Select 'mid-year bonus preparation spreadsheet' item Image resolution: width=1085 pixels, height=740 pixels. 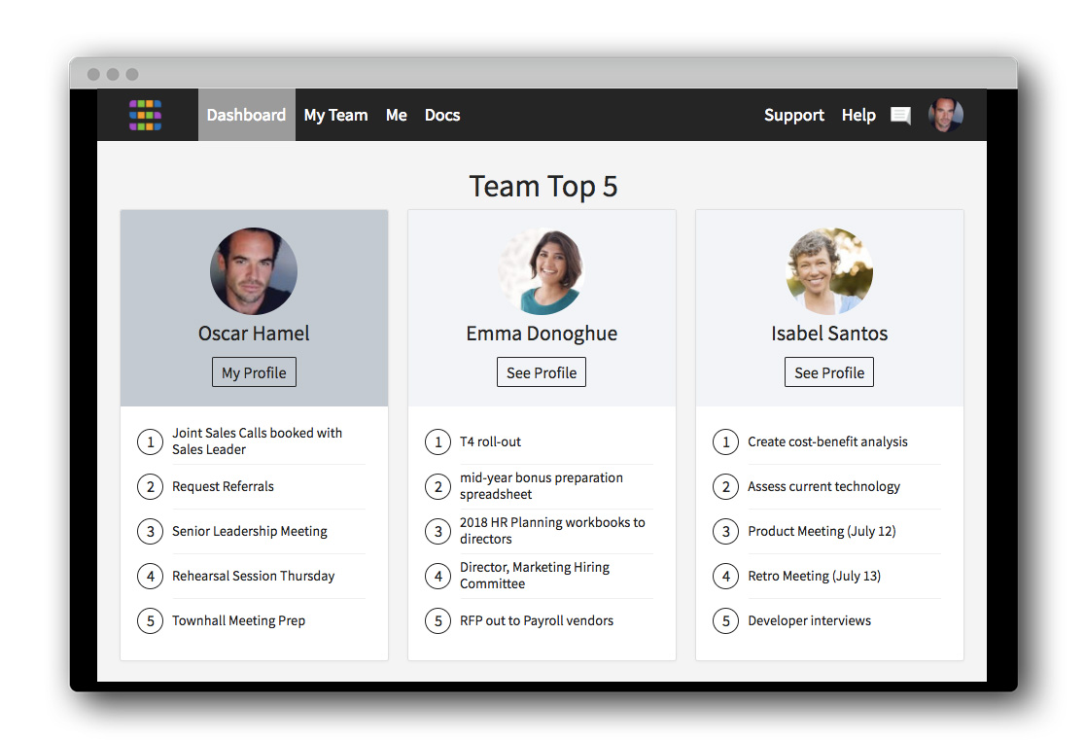pos(542,486)
